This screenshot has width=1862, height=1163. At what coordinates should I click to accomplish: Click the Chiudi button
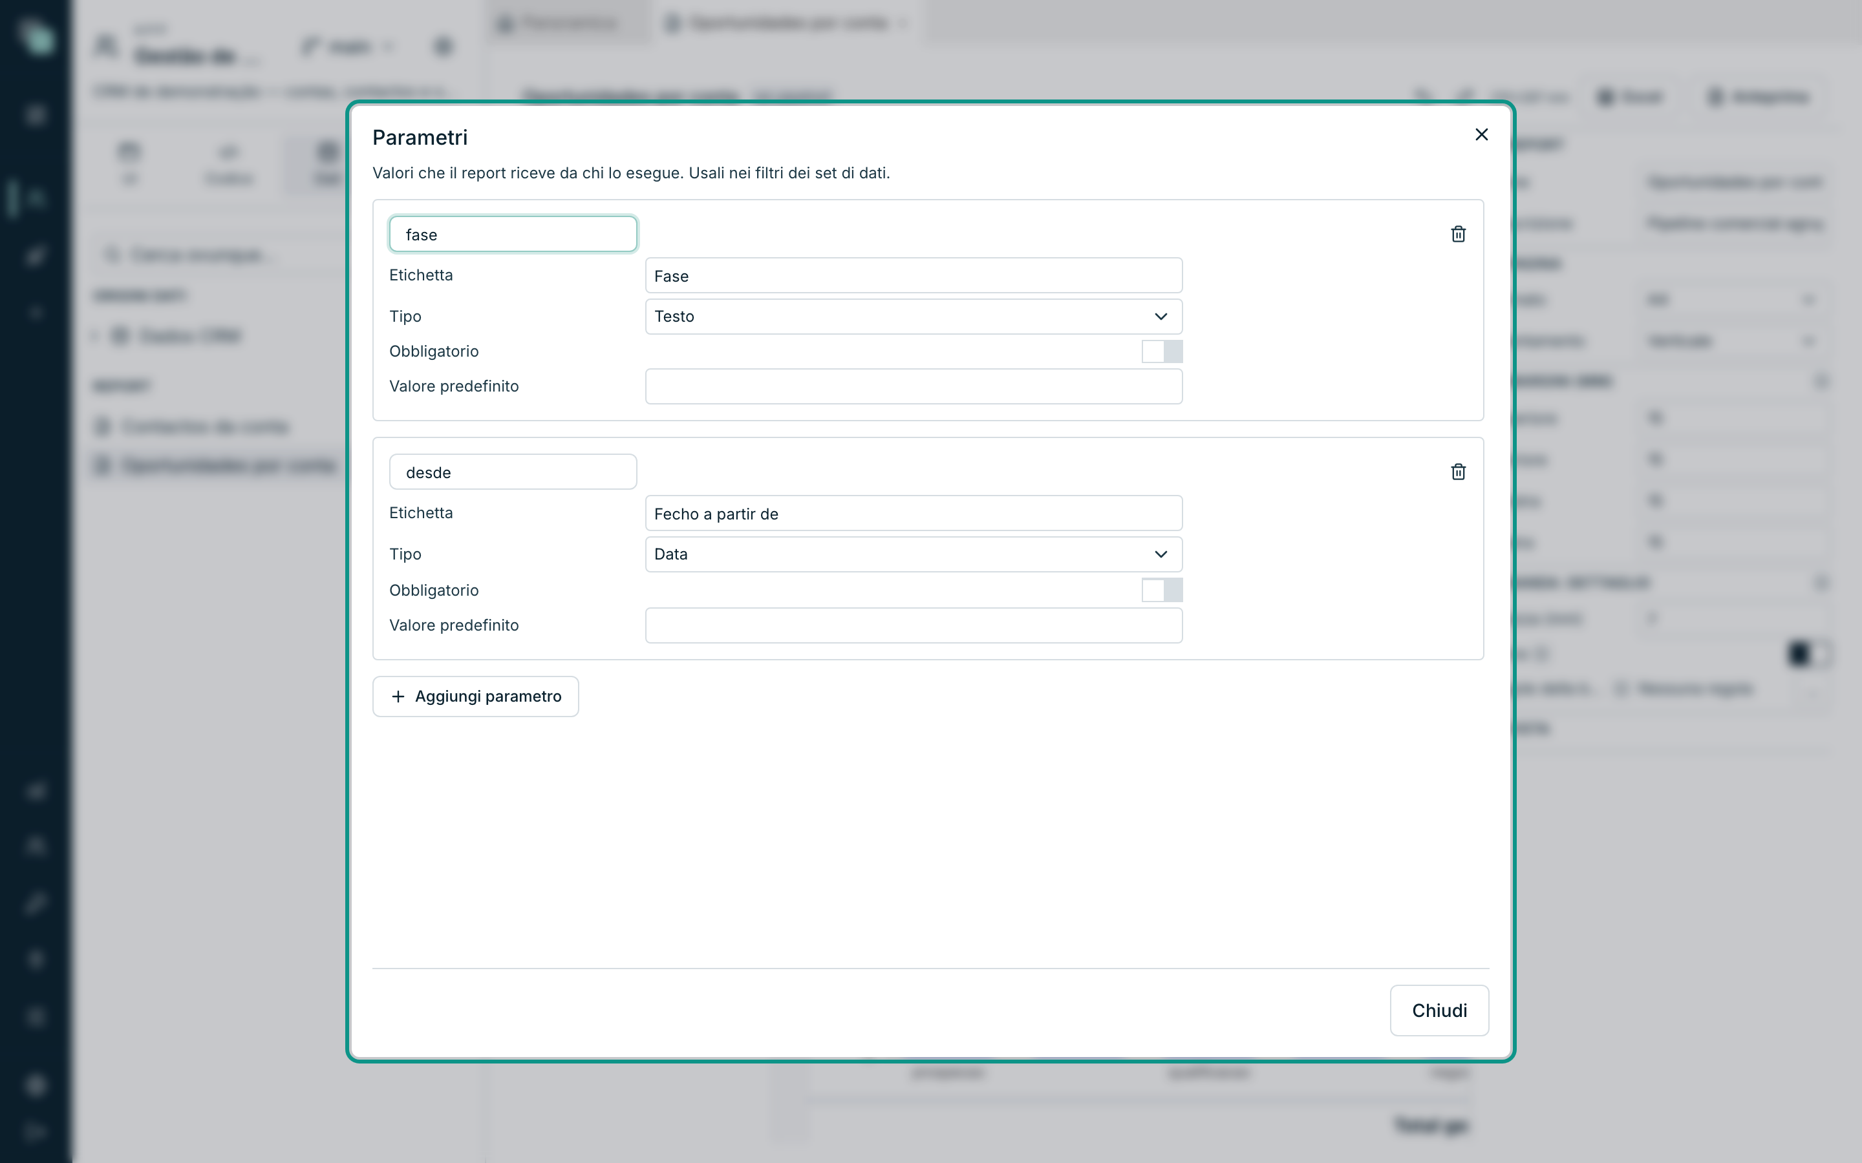pos(1439,1010)
